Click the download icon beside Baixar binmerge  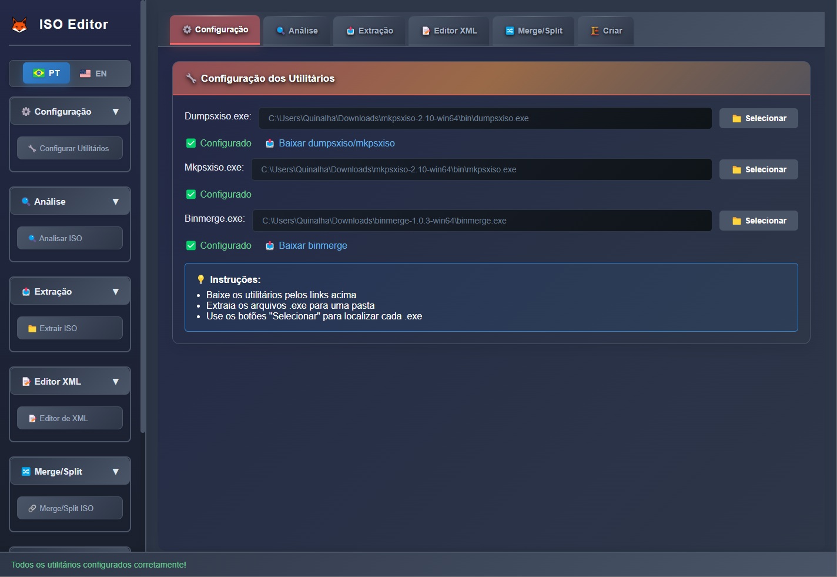pos(270,246)
